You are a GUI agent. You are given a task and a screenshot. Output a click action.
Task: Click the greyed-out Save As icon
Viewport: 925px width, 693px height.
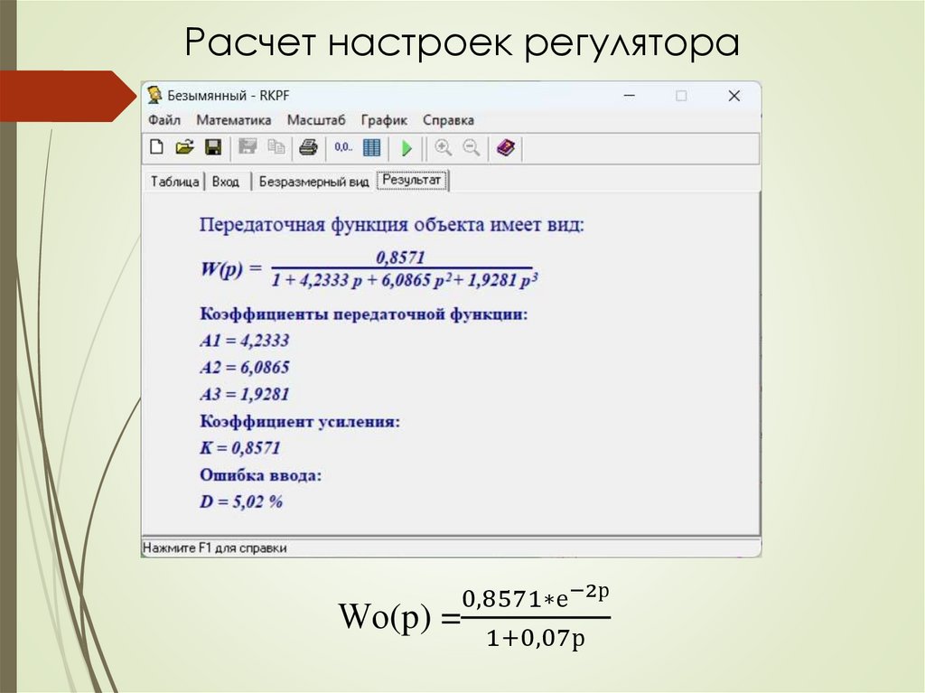248,147
